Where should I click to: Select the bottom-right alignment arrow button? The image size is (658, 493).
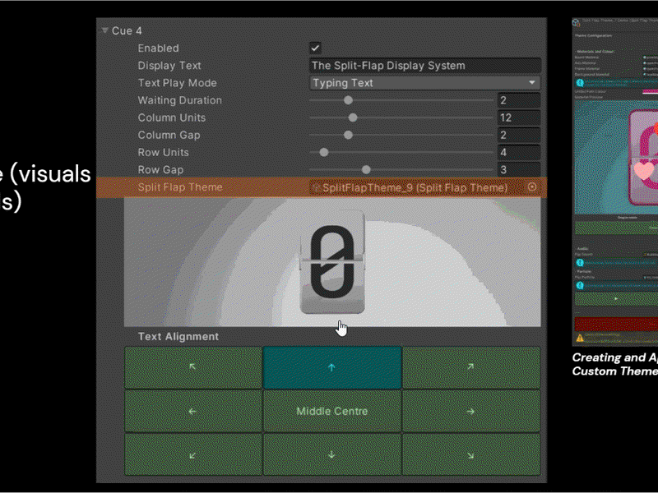click(x=470, y=455)
